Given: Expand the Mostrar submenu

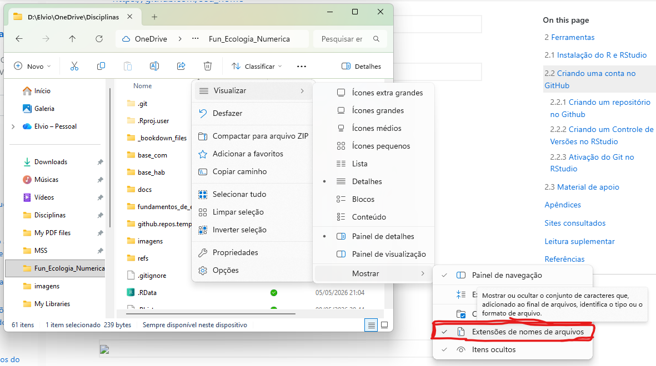Looking at the screenshot, I should (374, 273).
